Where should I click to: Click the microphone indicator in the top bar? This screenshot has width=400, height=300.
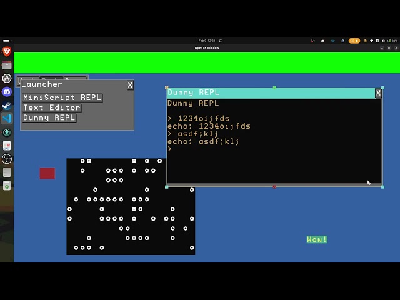pyautogui.click(x=365, y=41)
